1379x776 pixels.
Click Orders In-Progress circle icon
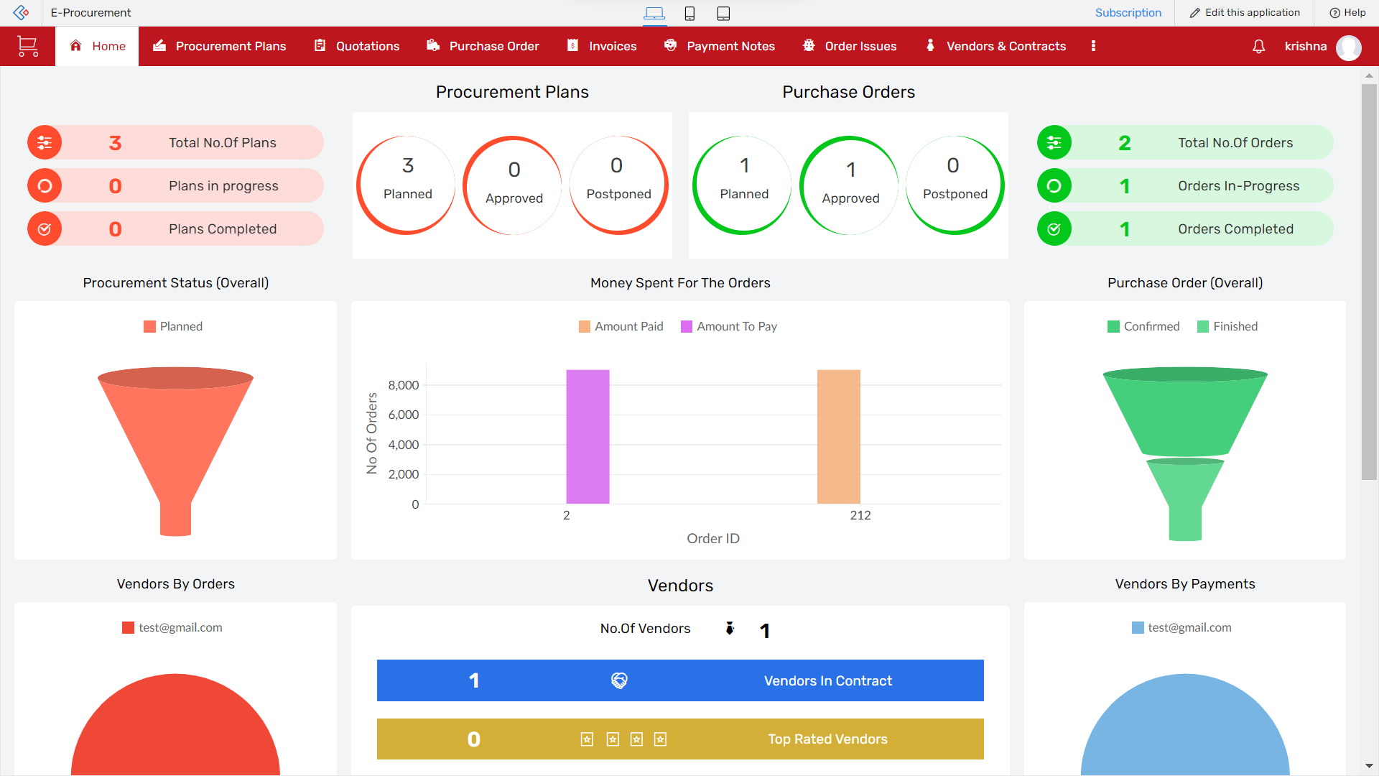click(1054, 186)
